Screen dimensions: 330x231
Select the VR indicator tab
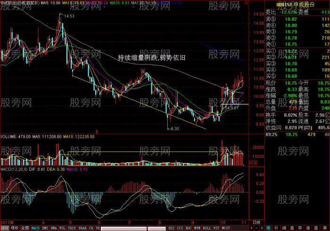coord(98,228)
